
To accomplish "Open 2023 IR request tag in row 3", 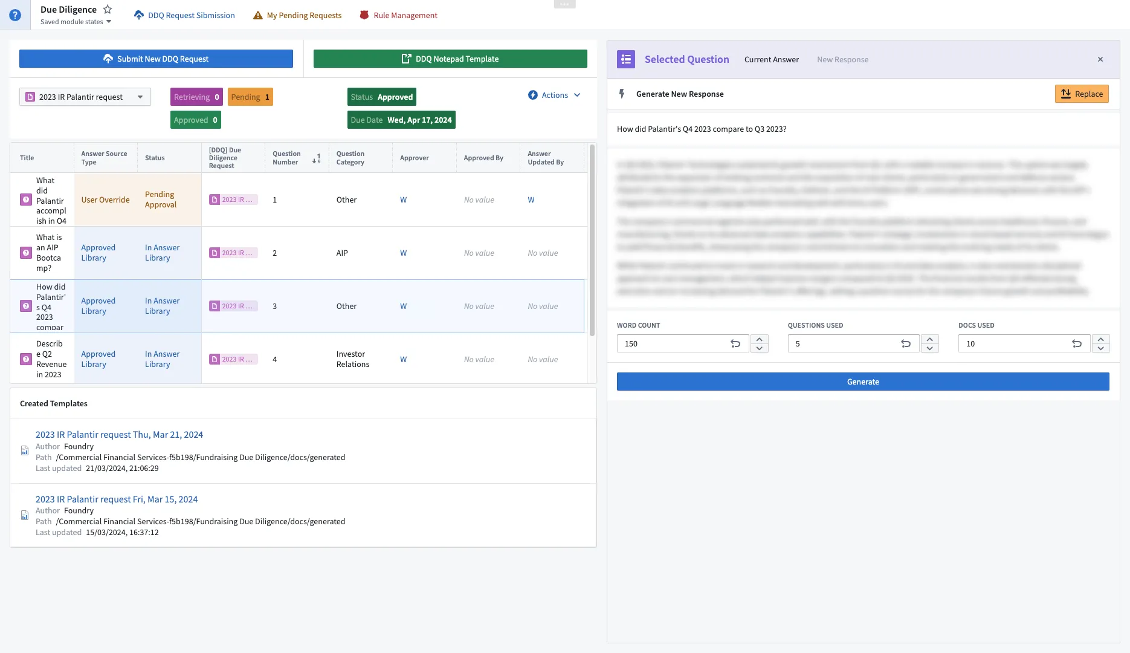I will (x=233, y=306).
